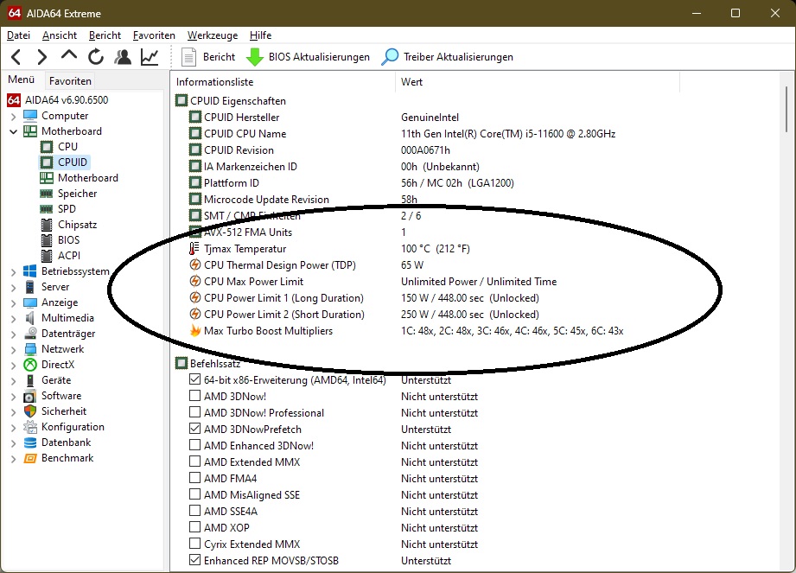Toggle AMD 3DNow! checkbox

pyautogui.click(x=194, y=396)
